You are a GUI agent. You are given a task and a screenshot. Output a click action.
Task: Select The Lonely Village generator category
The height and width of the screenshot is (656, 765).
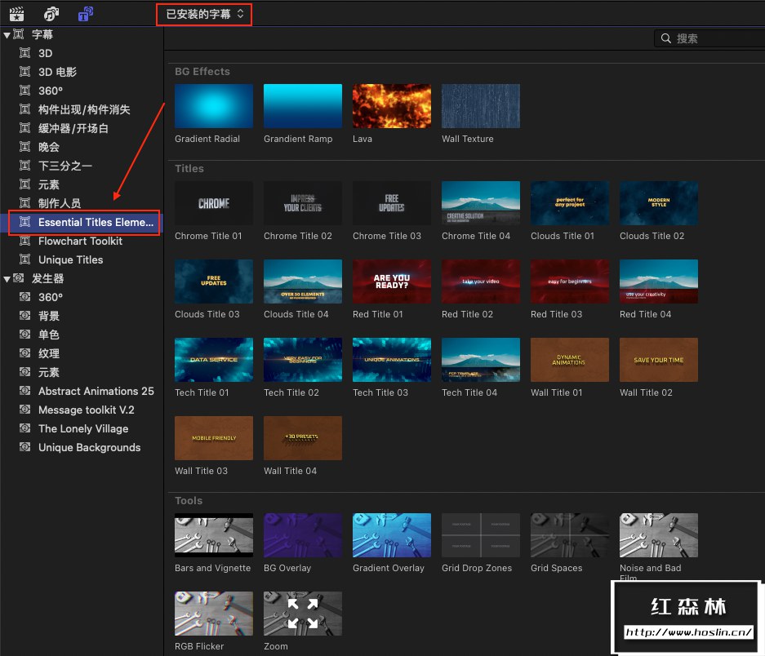click(x=83, y=428)
